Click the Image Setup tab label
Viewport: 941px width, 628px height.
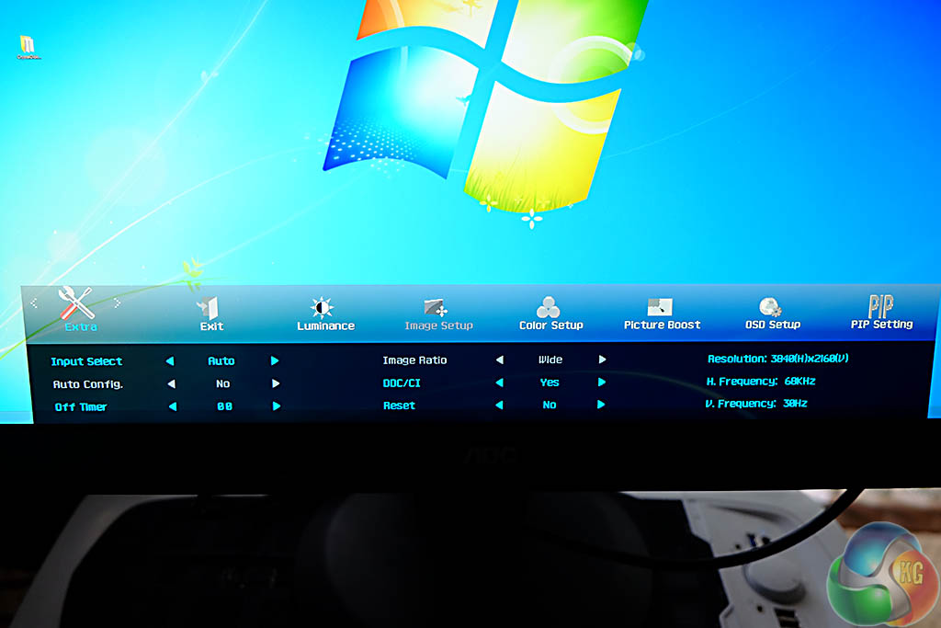click(438, 325)
